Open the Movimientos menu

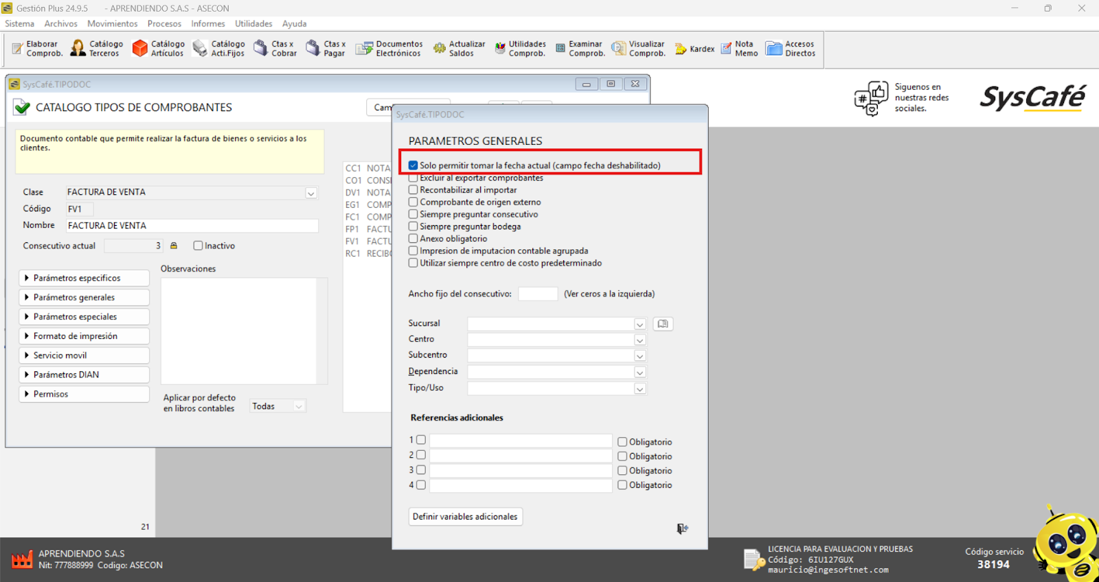click(x=112, y=24)
